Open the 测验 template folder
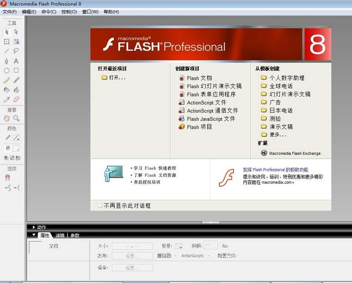The height and width of the screenshot is (283, 352). pos(271,118)
